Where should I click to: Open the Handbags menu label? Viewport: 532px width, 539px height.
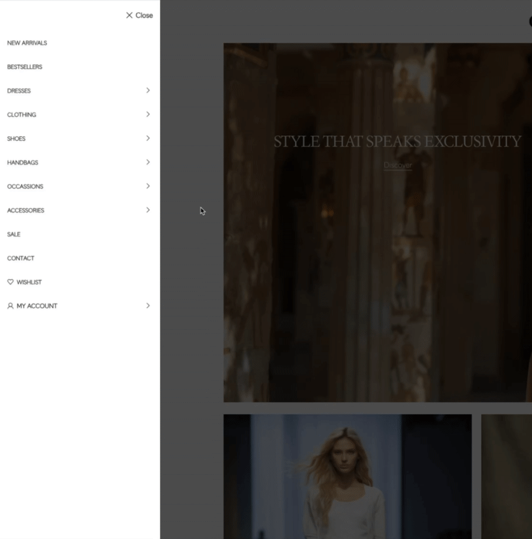(x=23, y=163)
